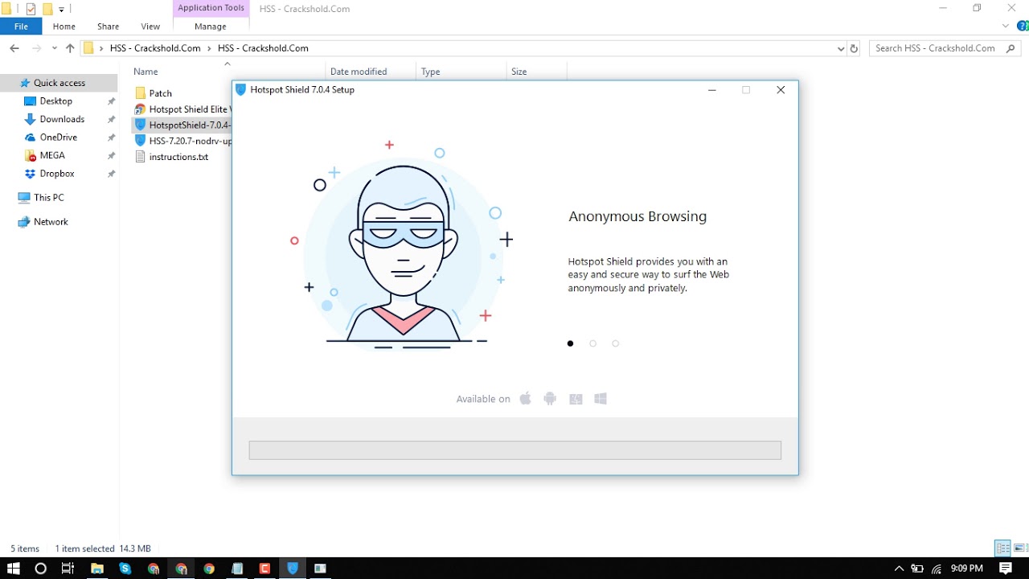Open Downloads in navigation pane
This screenshot has width=1029, height=579.
coord(62,119)
